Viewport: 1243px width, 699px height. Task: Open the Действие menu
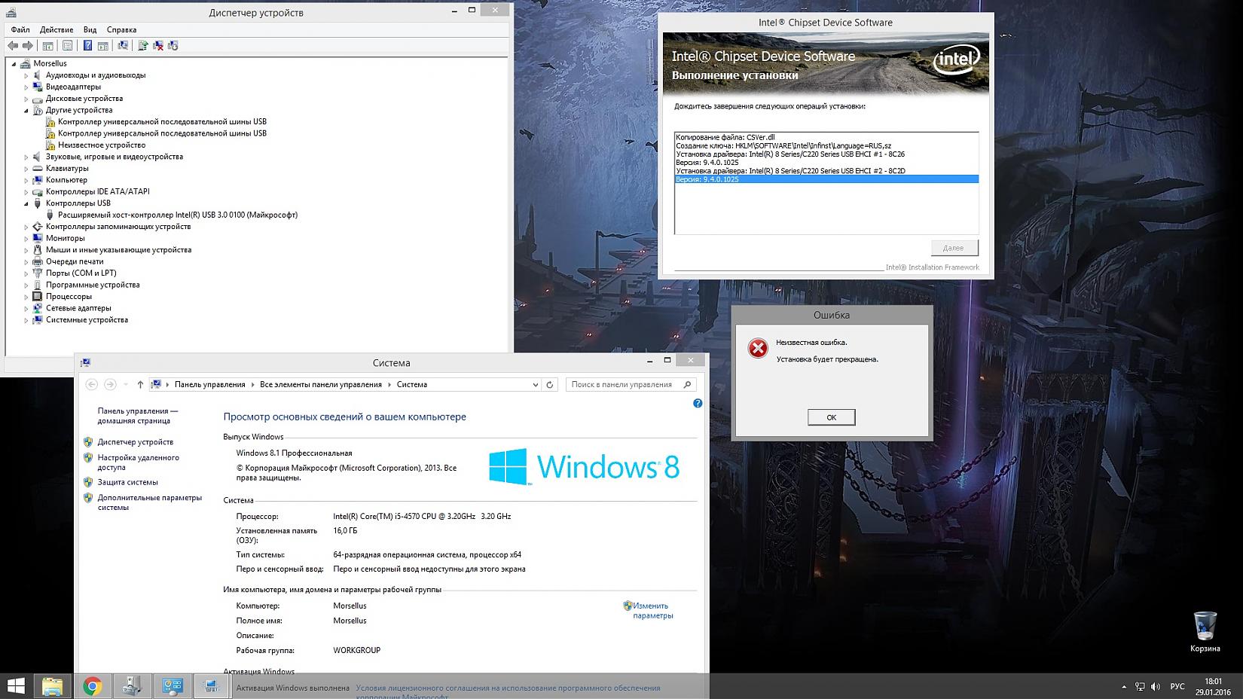(56, 29)
